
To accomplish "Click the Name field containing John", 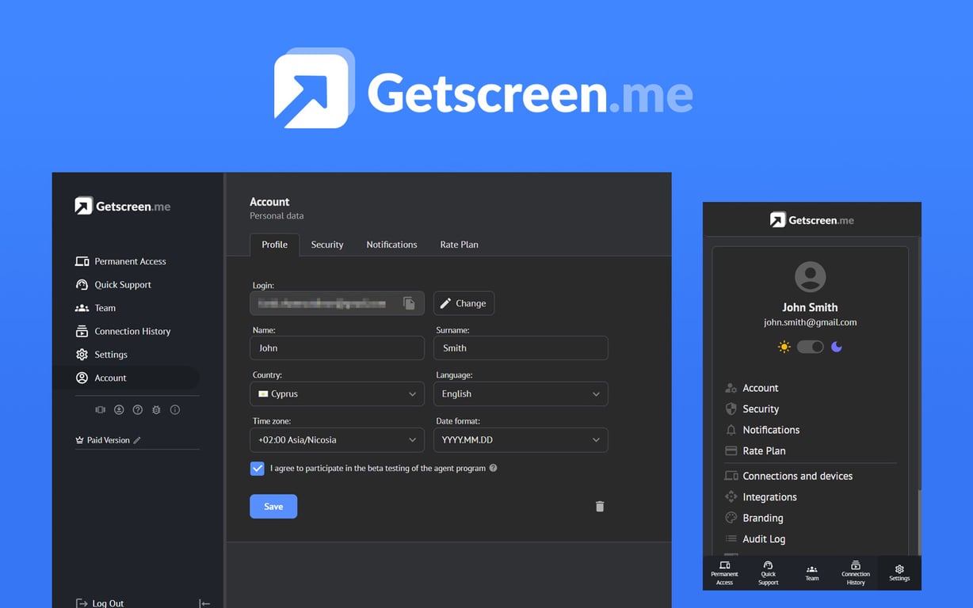I will pyautogui.click(x=337, y=348).
